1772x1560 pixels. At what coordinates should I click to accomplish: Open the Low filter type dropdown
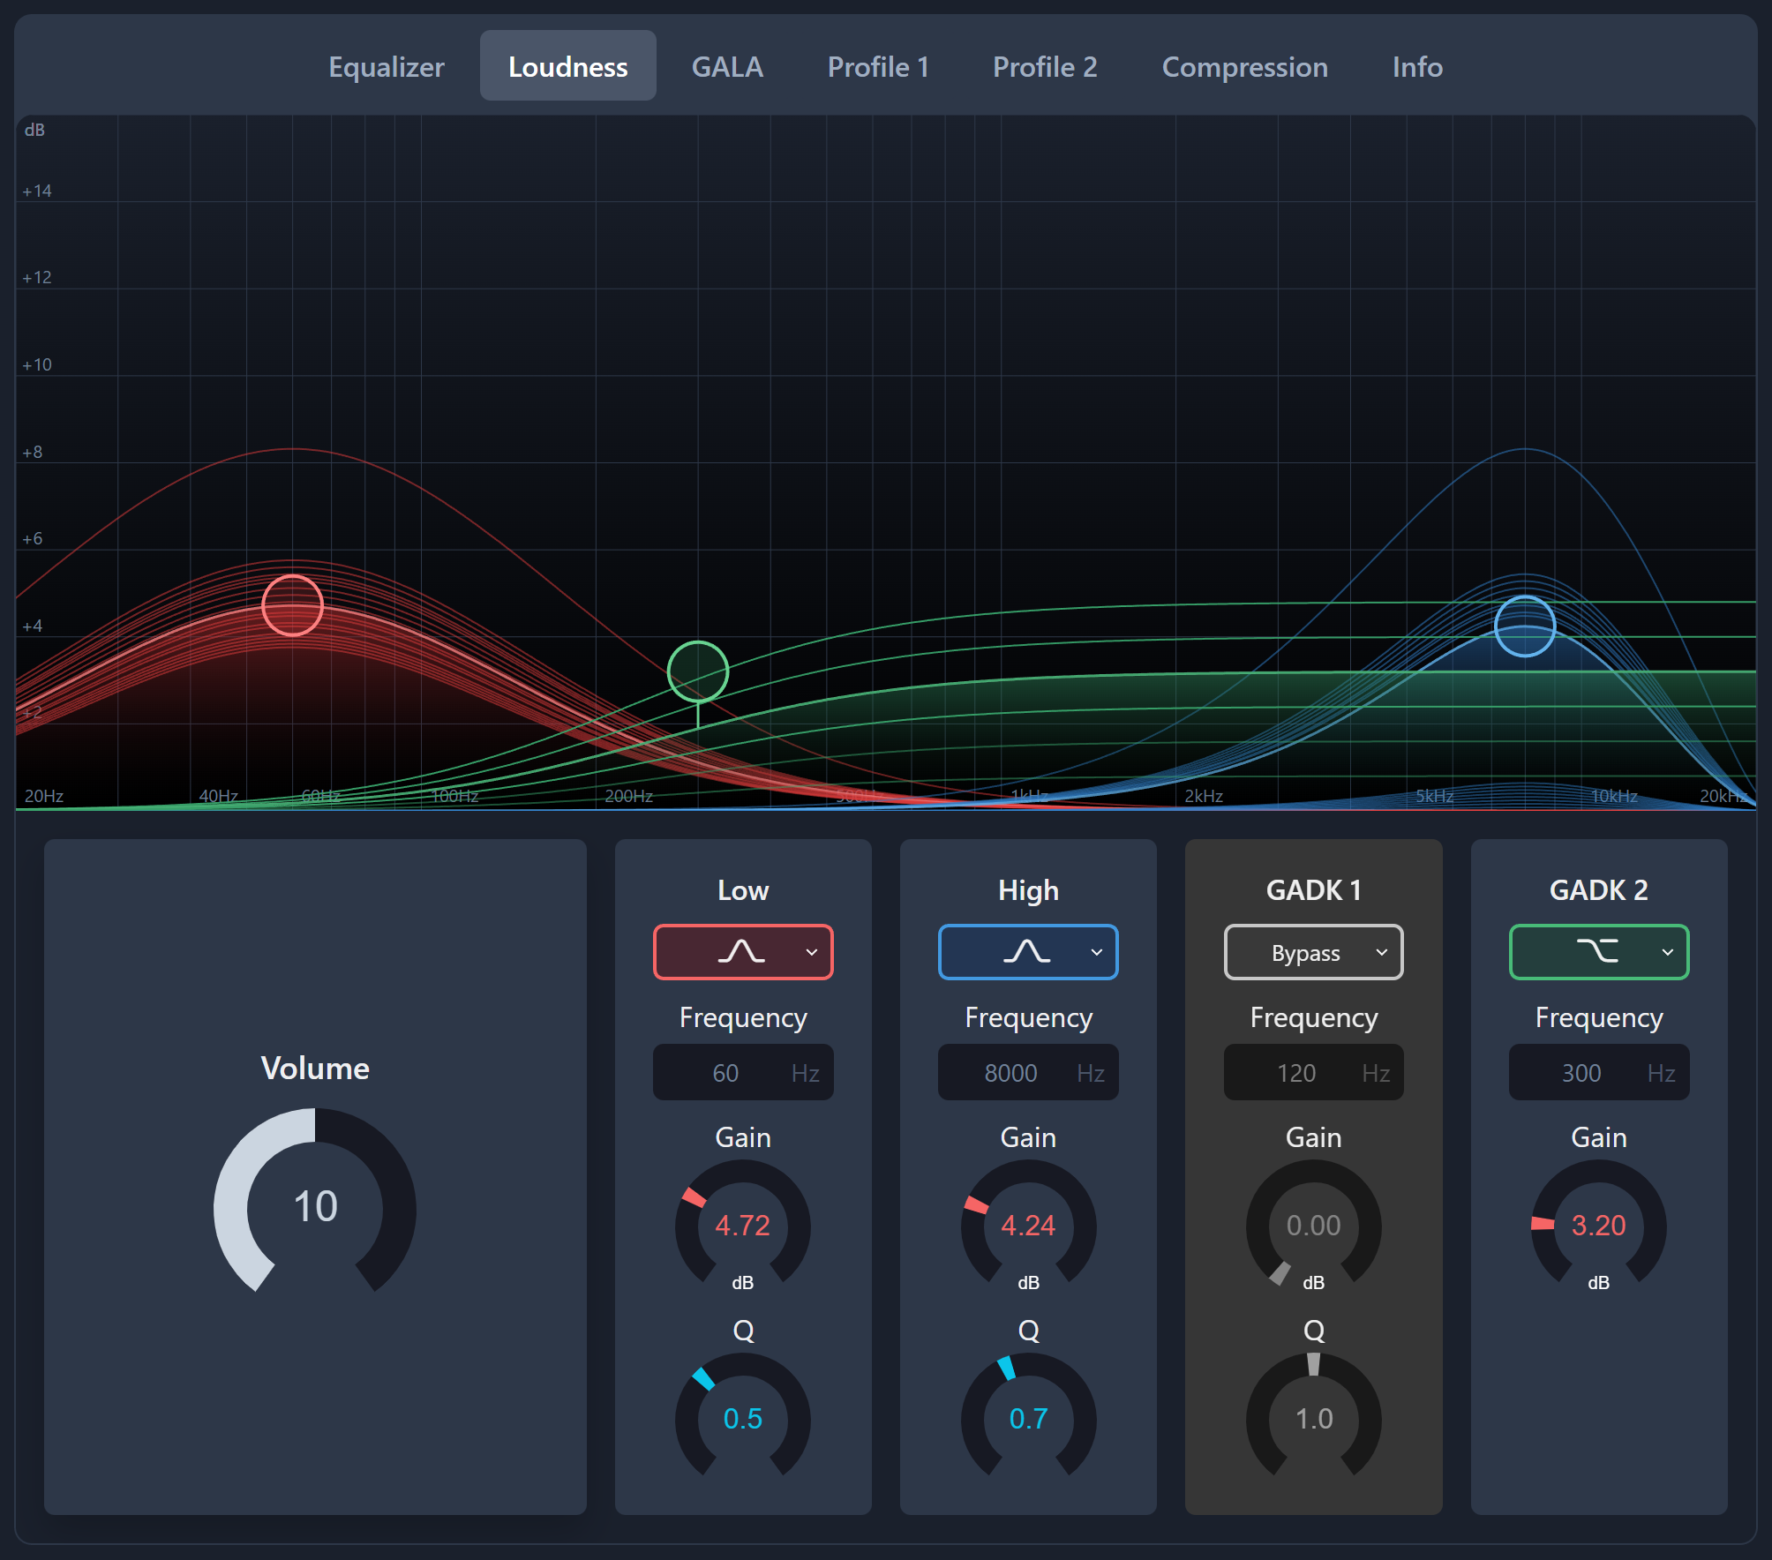point(811,952)
